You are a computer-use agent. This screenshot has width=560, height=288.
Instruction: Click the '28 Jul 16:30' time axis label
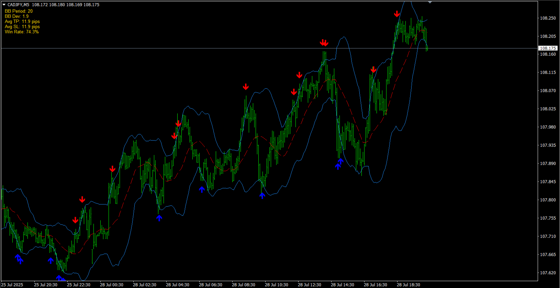pyautogui.click(x=376, y=285)
